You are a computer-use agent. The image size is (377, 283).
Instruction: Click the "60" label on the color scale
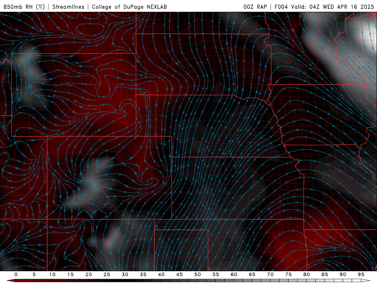[234, 275]
